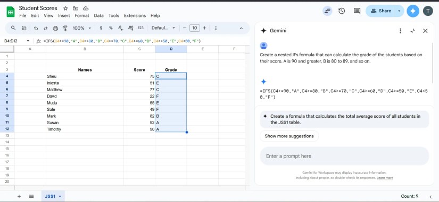The image size is (439, 202).
Task: Open the Share options dropdown arrow
Action: pos(399,11)
